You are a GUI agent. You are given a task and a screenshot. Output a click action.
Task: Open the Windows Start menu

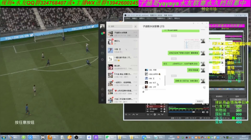click(x=3, y=137)
